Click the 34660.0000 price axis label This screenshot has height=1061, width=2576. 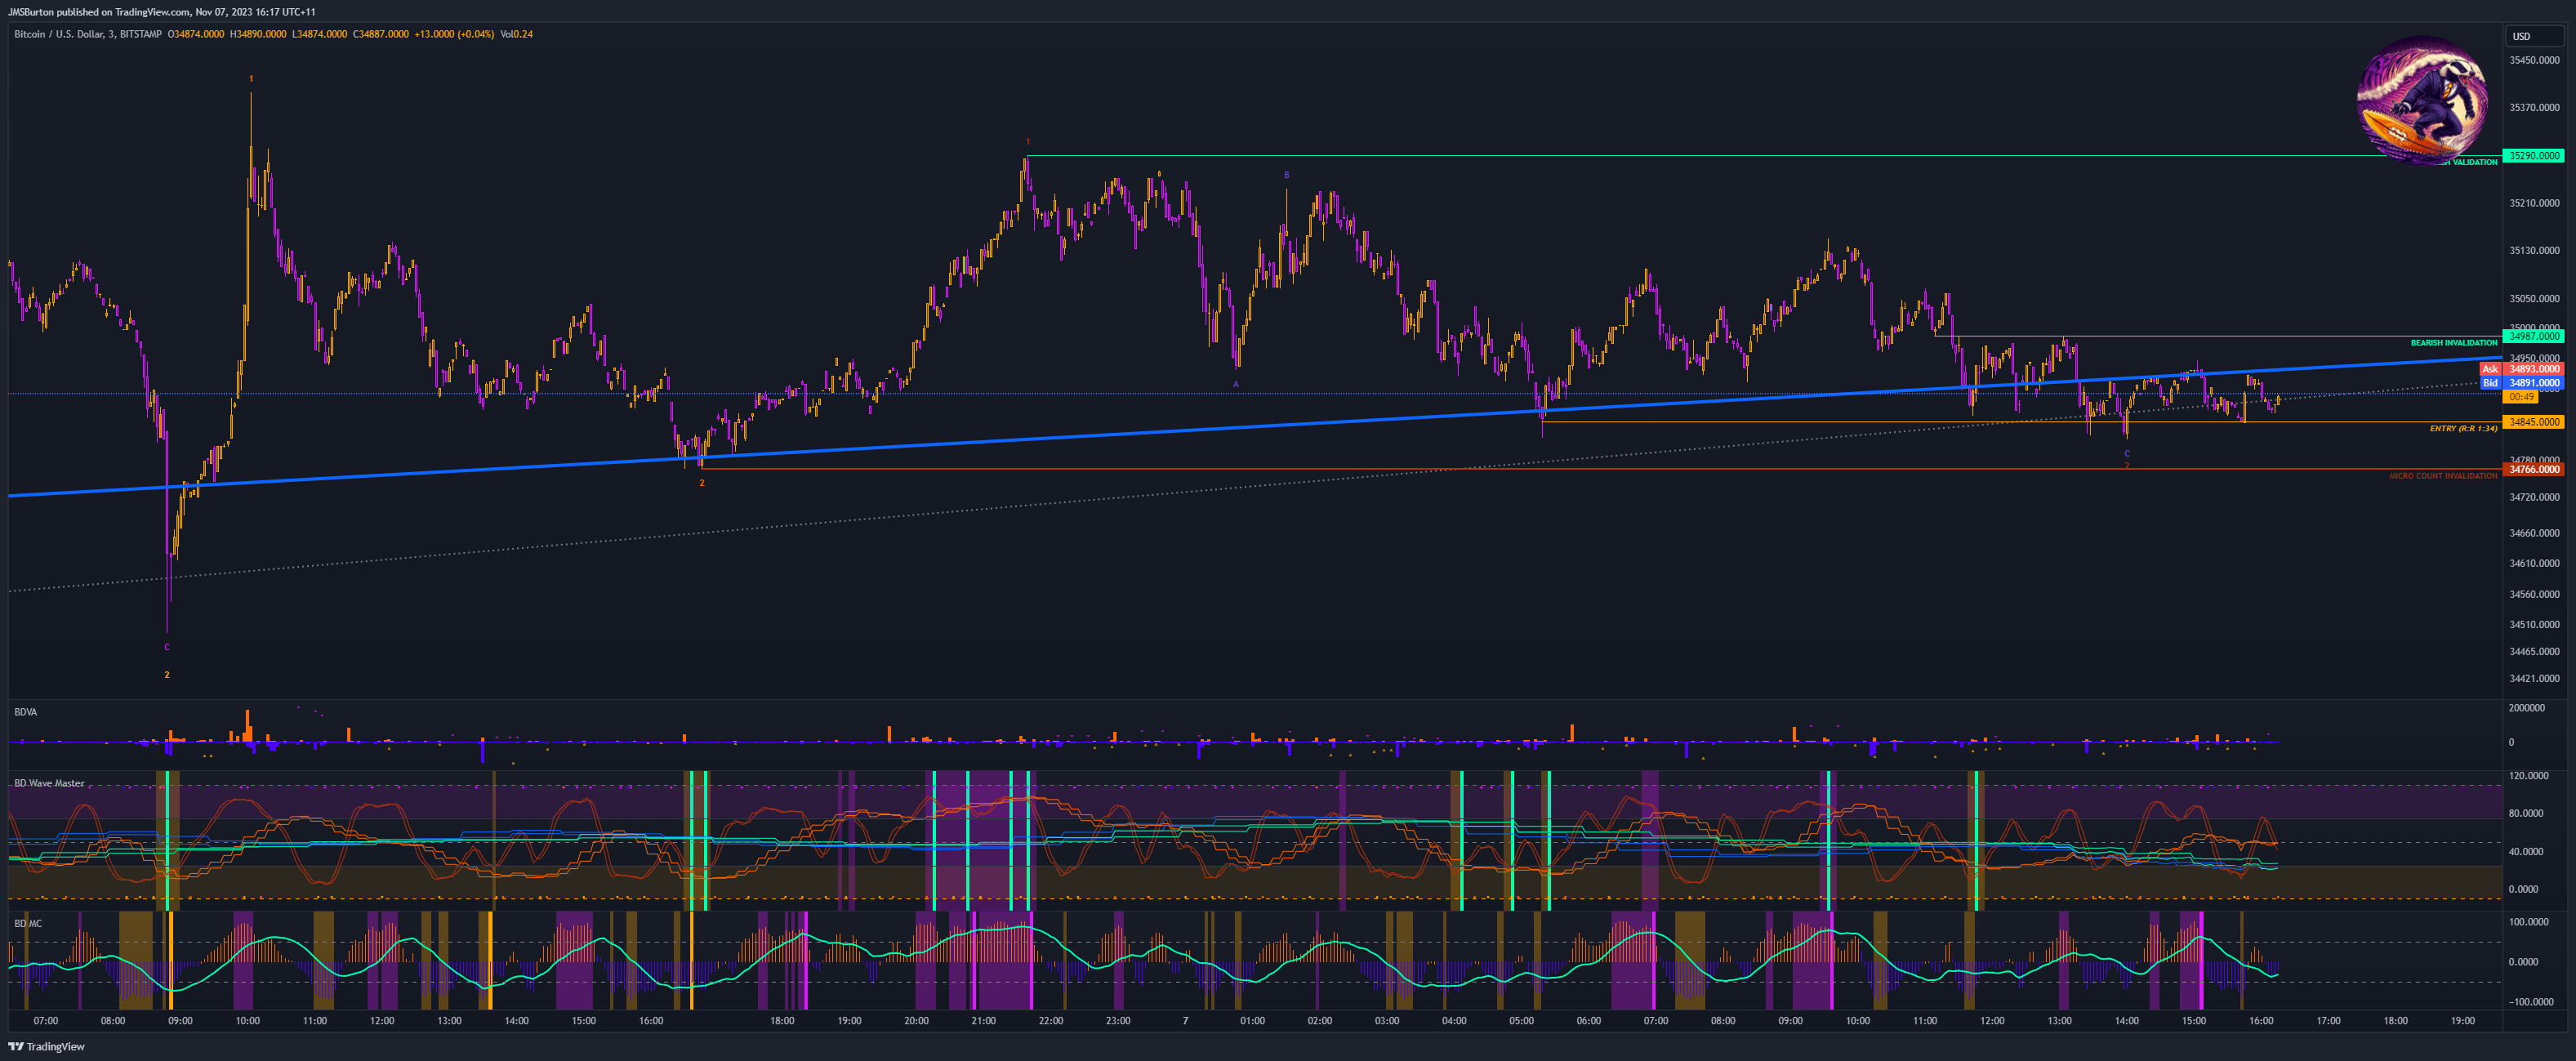[2534, 533]
